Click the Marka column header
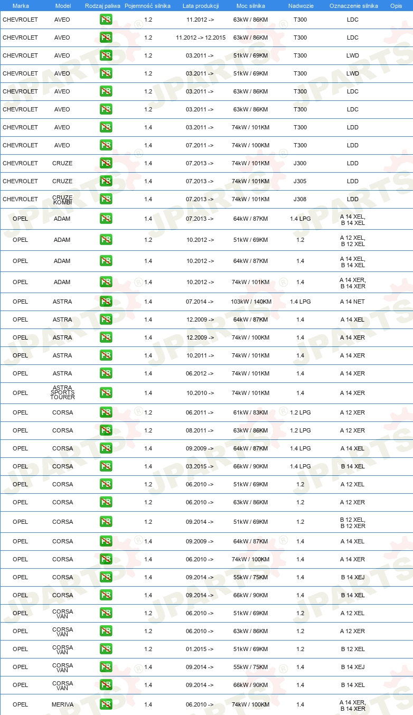This screenshot has height=715, width=413. click(x=21, y=5)
